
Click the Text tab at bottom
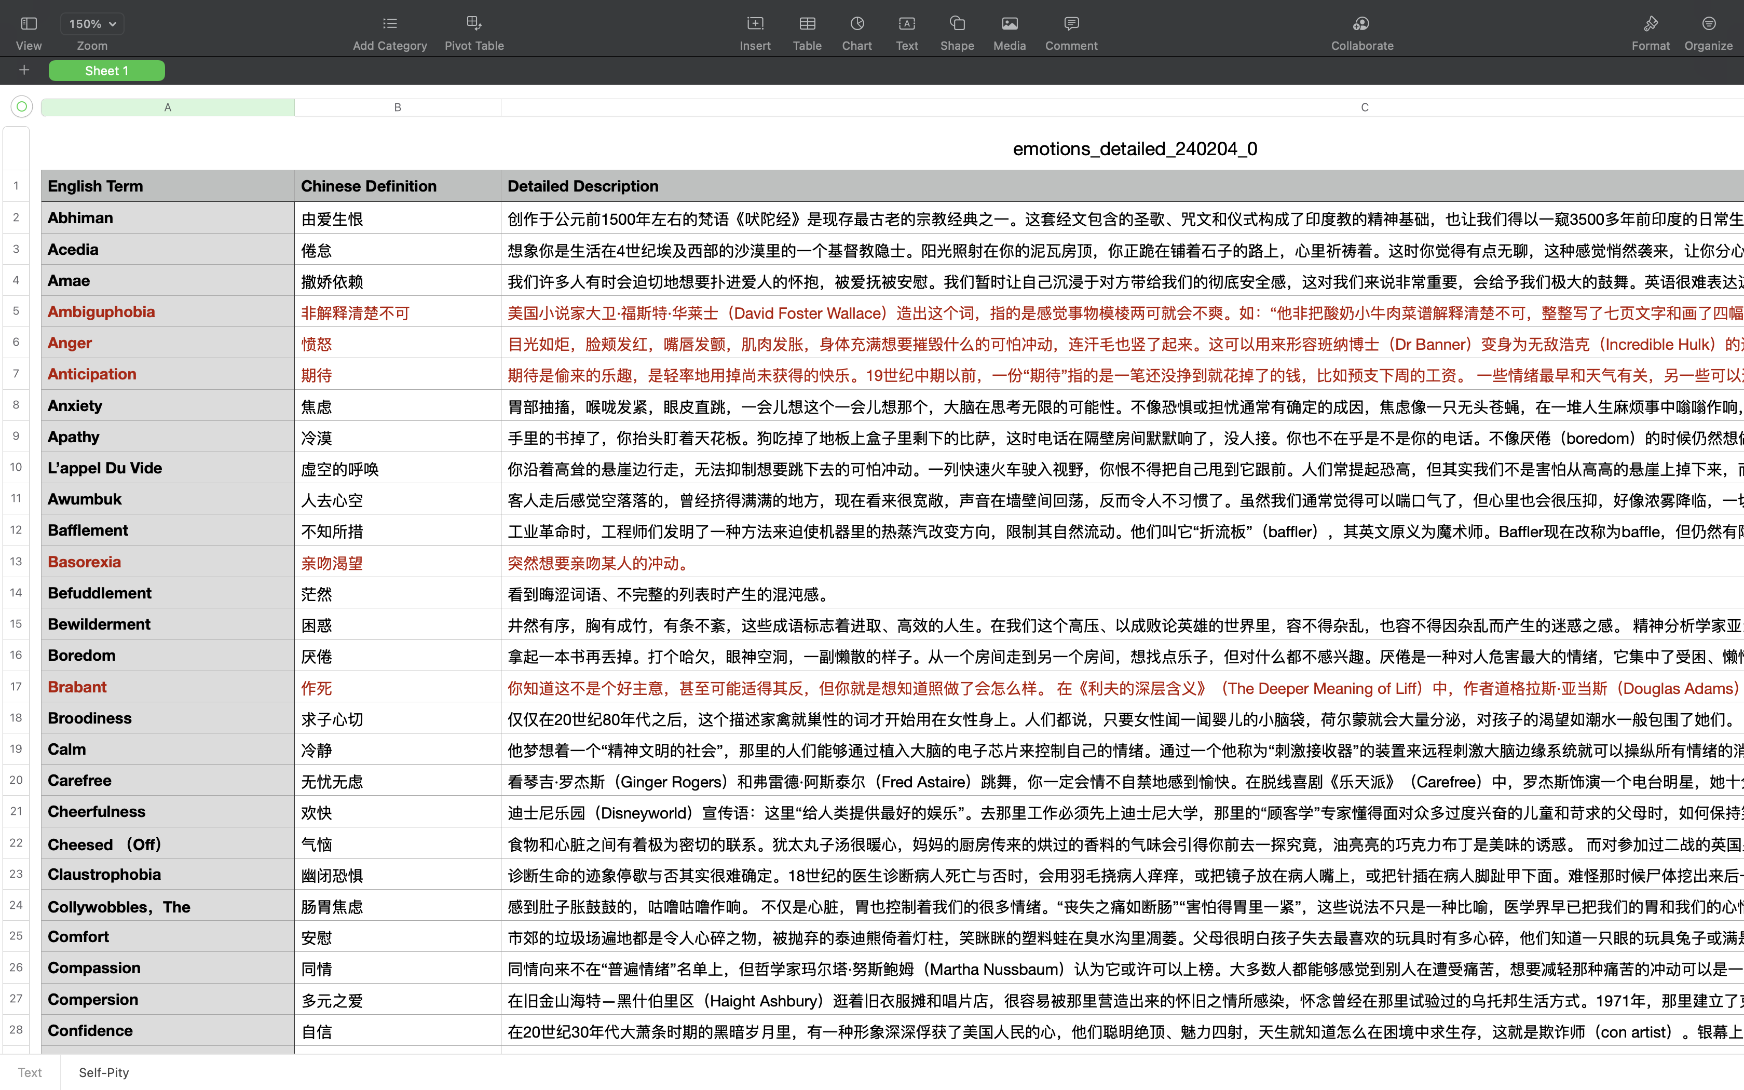coord(30,1071)
